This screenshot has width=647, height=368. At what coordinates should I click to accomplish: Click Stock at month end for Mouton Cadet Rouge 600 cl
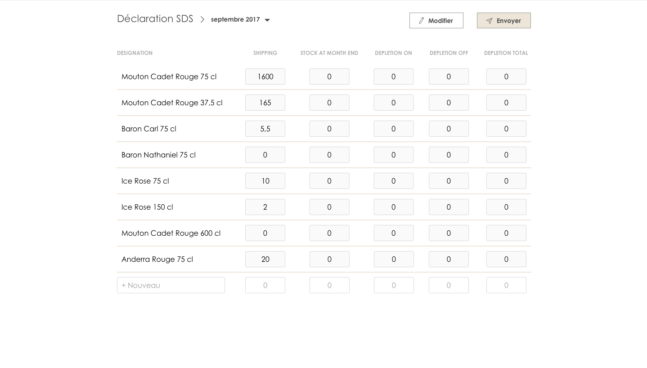329,233
